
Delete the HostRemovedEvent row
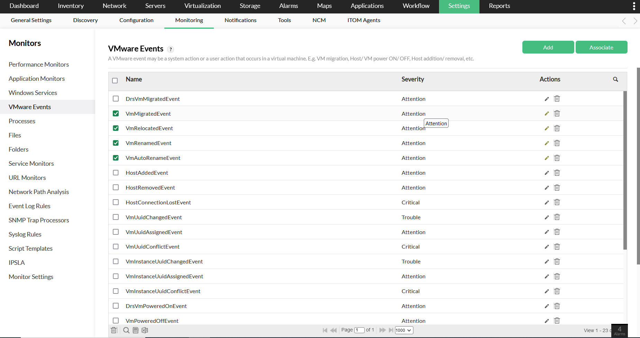[x=557, y=187]
